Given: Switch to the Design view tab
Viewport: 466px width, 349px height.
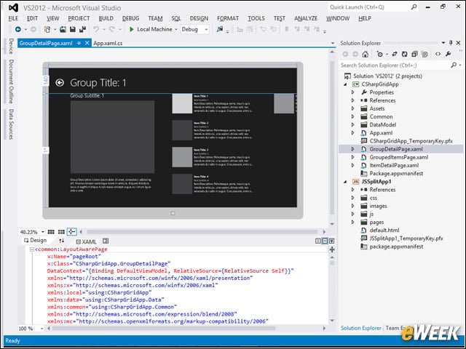Looking at the screenshot, I should click(x=36, y=241).
